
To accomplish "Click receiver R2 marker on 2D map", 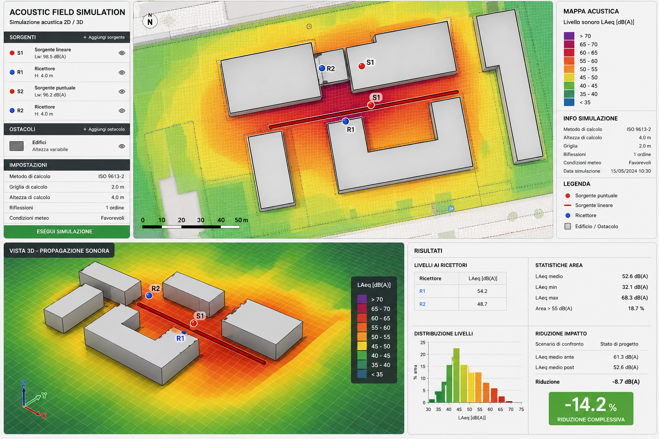I will pyautogui.click(x=322, y=68).
